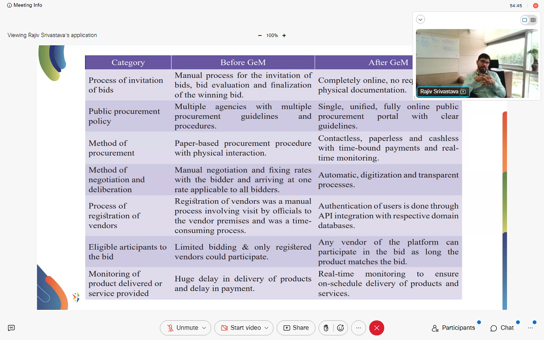Click the 'Automatic, digitization and transparent processes' cell
Viewport: 544px width, 340px height.
click(388, 180)
